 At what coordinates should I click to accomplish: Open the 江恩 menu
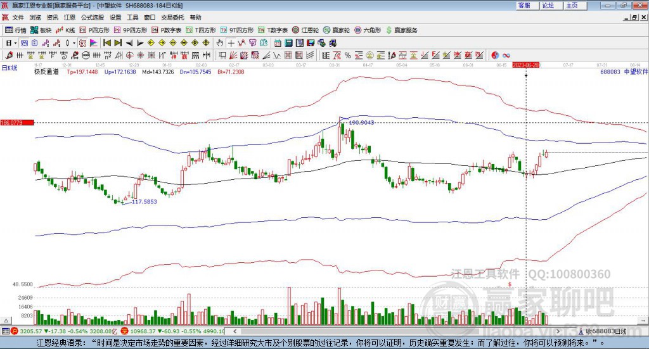click(x=70, y=17)
